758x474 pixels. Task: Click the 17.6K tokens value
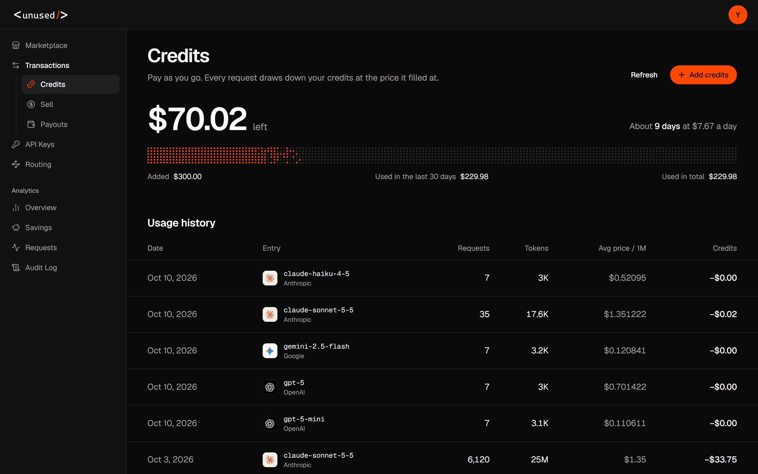537,314
